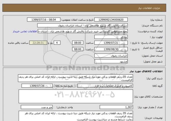Click the label توضیحات خریدار
This screenshot has height=121, width=171.
tap(153, 118)
